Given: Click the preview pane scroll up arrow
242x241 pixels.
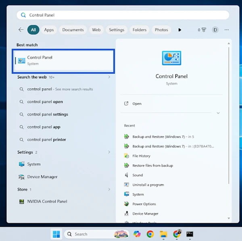Looking at the screenshot, I should [229, 44].
